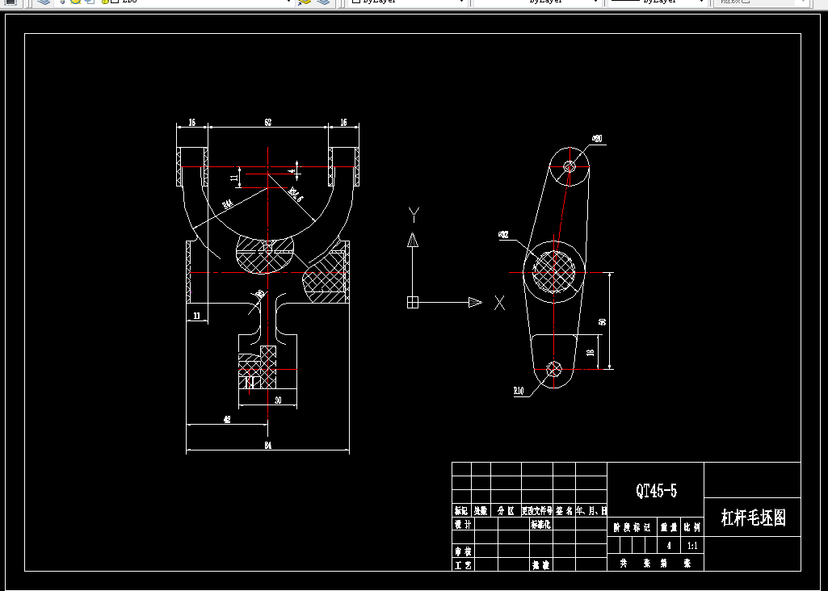Select the Φ32 diameter label on side view
Image resolution: width=828 pixels, height=591 pixels.
click(x=504, y=235)
